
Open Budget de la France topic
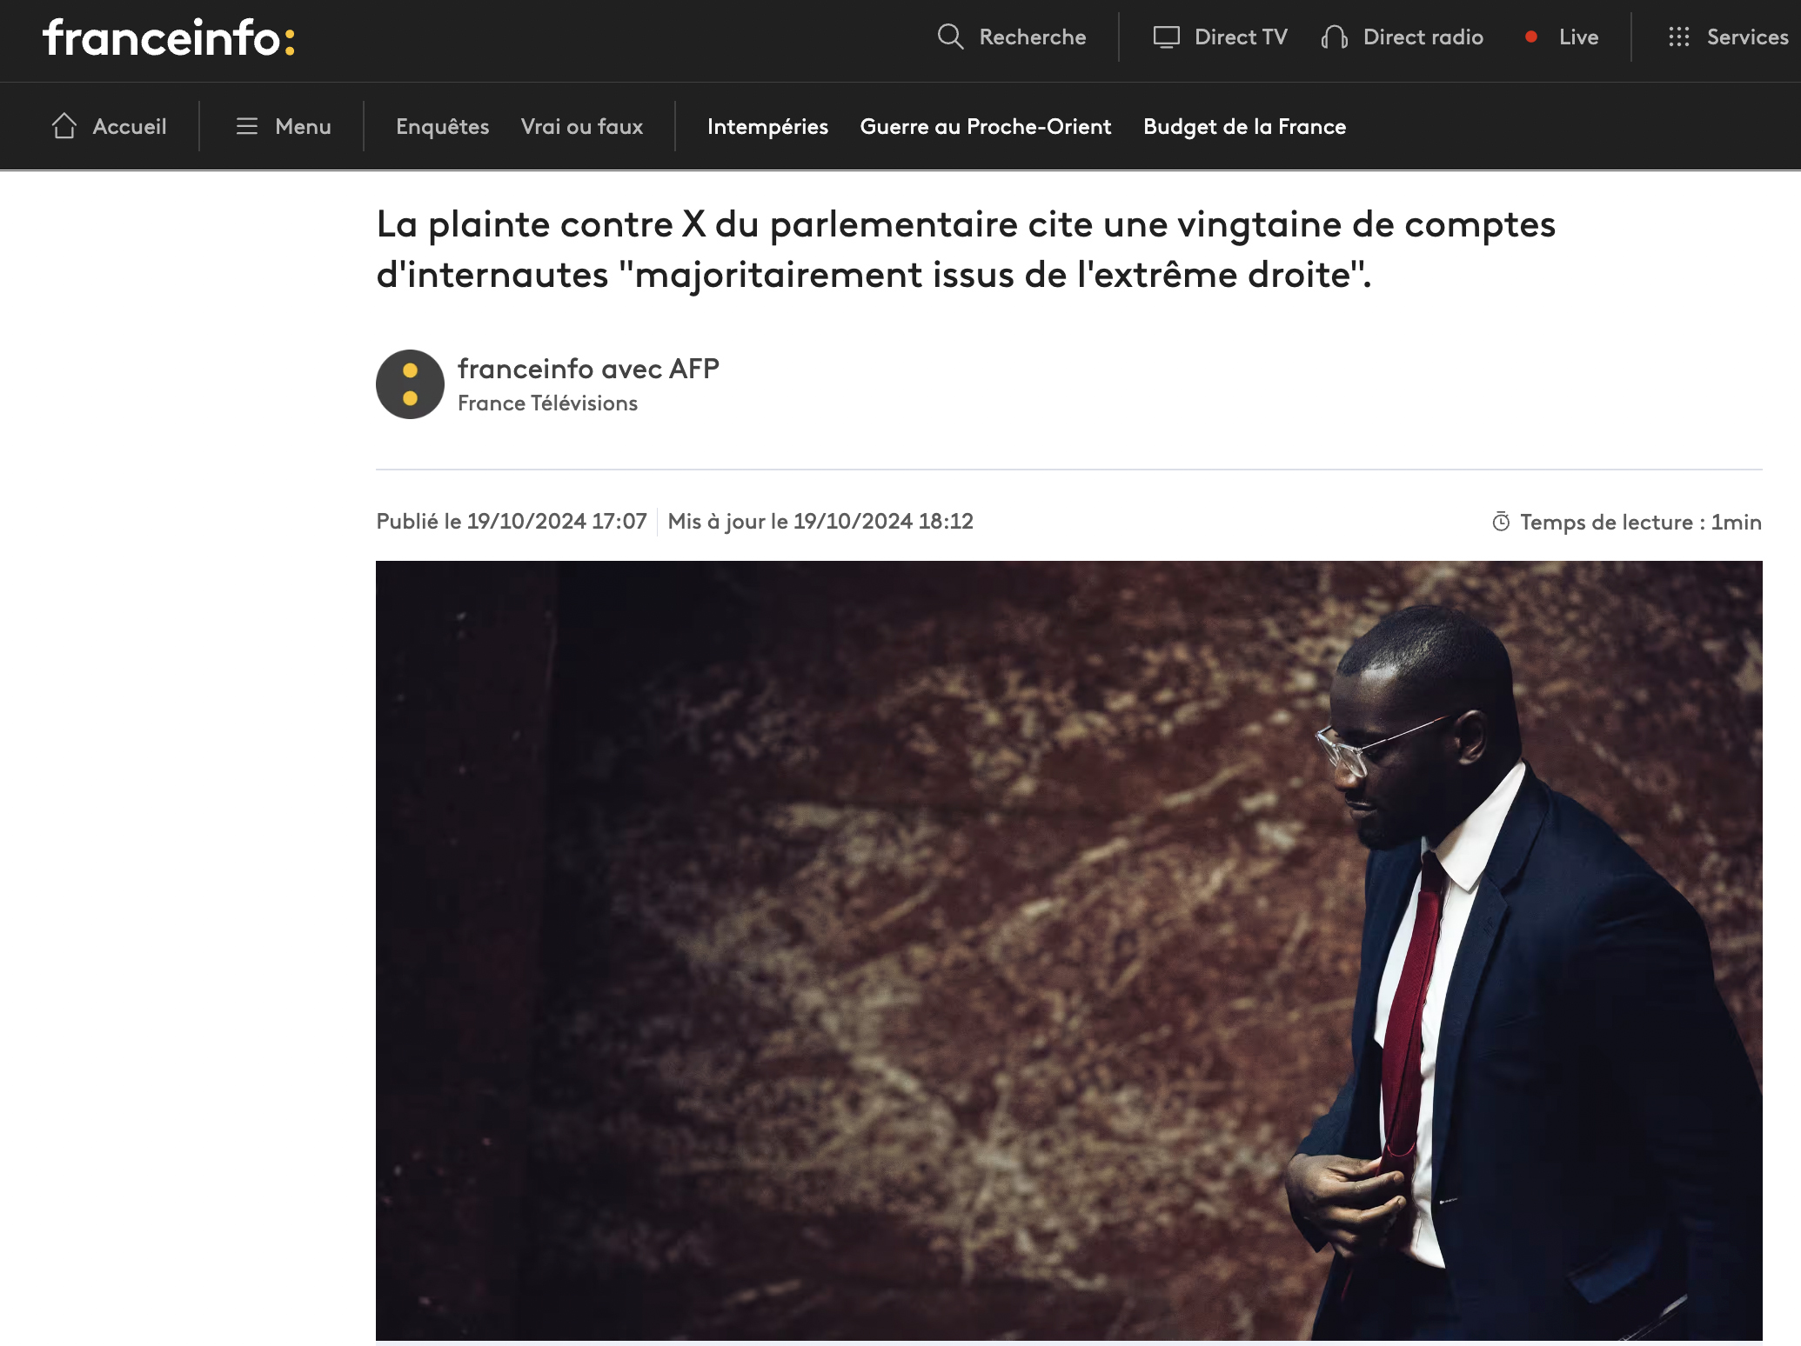pos(1244,127)
